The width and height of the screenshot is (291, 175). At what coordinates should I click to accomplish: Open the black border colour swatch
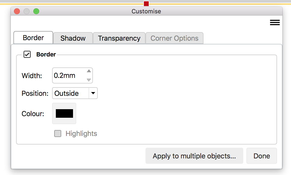[64, 113]
